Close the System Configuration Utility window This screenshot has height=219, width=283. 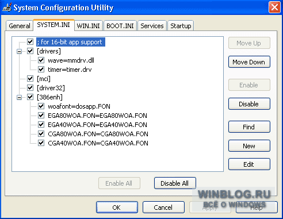click(274, 7)
